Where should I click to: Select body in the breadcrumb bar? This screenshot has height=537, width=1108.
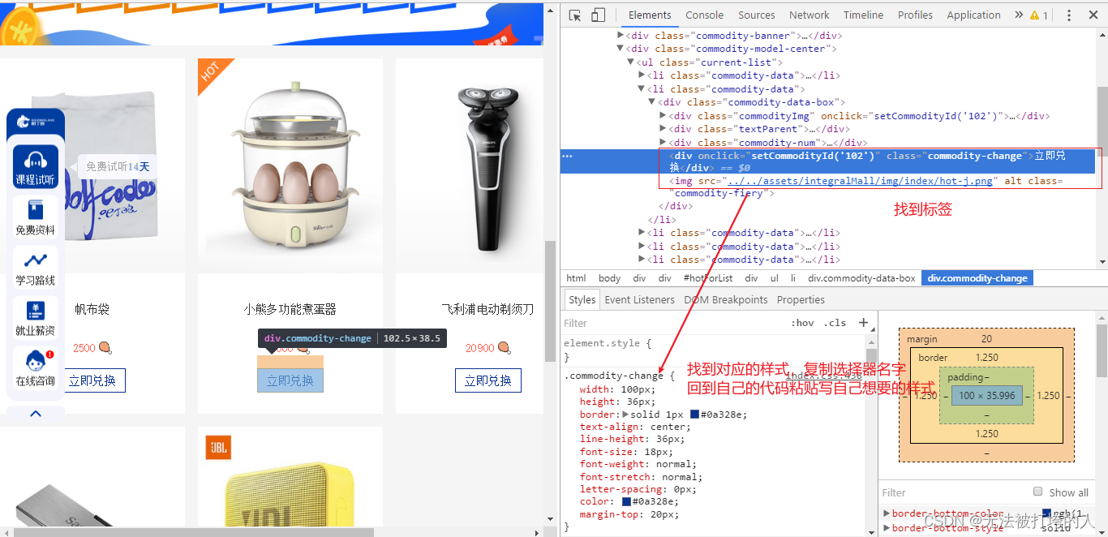point(609,278)
